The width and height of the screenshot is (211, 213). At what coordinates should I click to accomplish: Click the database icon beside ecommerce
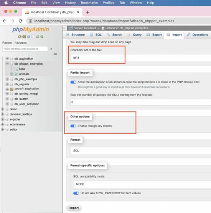click(x=7, y=124)
